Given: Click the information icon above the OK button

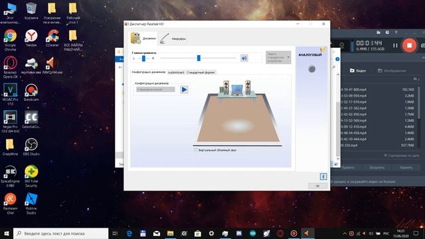Looking at the screenshot, I should pyautogui.click(x=323, y=177).
